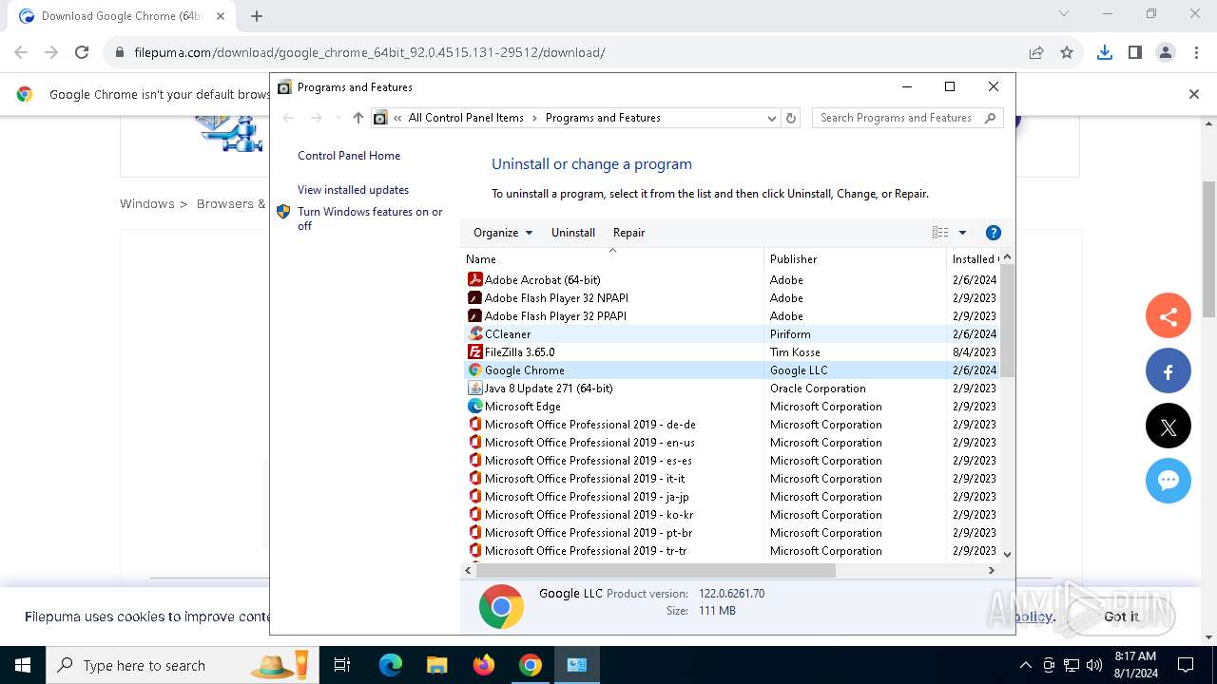
Task: Click the Office Professional 2019 de-de icon
Action: [475, 424]
